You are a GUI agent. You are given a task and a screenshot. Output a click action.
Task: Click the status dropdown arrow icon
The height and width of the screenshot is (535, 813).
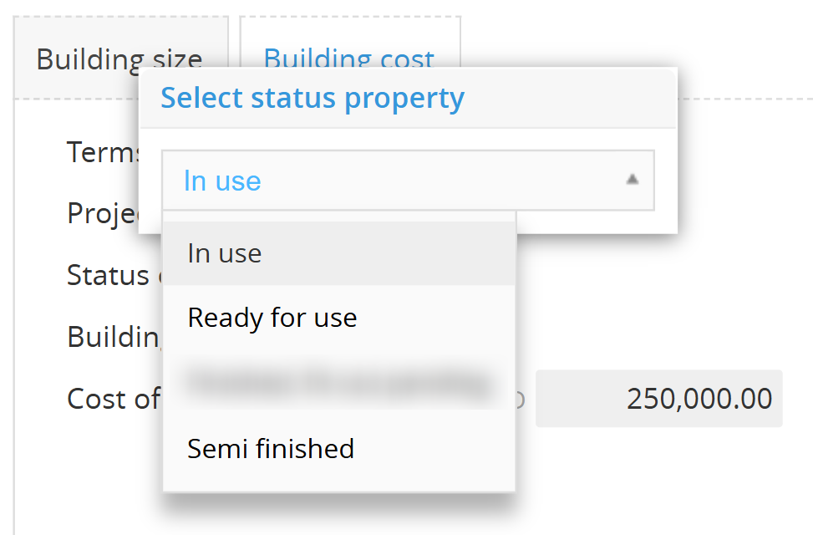(x=633, y=179)
